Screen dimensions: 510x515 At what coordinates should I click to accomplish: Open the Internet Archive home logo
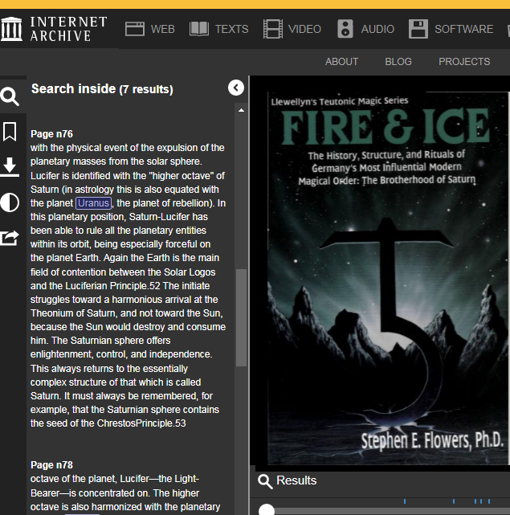tap(54, 29)
